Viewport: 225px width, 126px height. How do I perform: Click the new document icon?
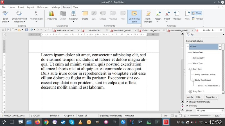(13, 30)
